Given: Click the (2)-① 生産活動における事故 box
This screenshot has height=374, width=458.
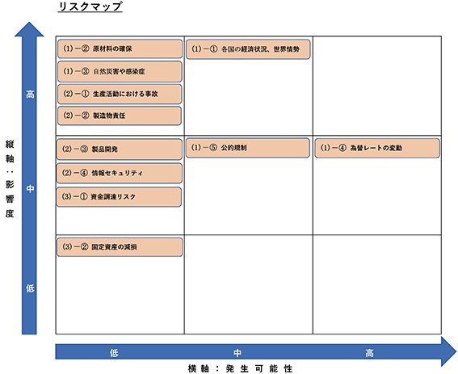Looking at the screenshot, I should pyautogui.click(x=120, y=94).
